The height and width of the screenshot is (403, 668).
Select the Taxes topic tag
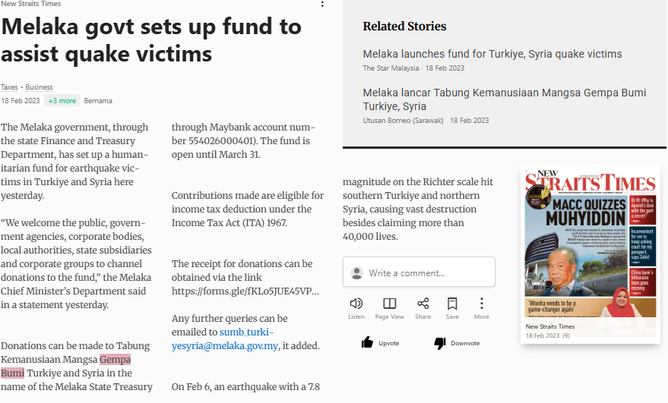coord(9,87)
